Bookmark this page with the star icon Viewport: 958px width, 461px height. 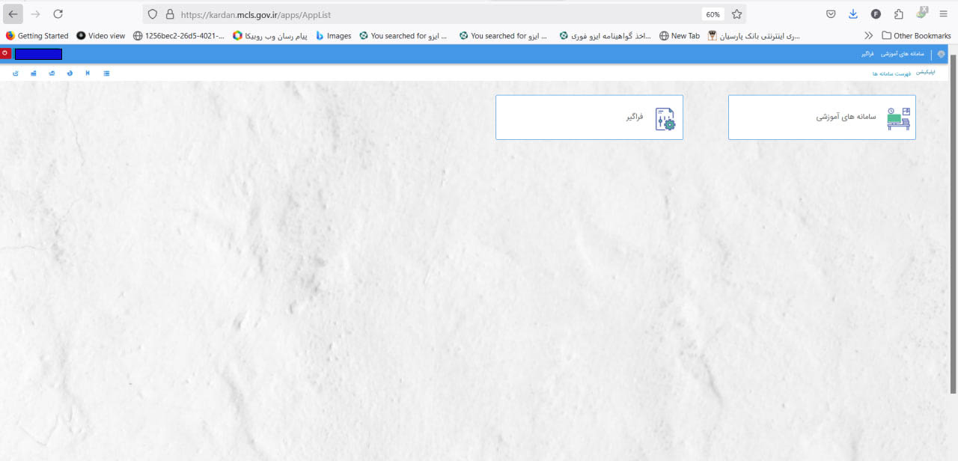(x=736, y=14)
